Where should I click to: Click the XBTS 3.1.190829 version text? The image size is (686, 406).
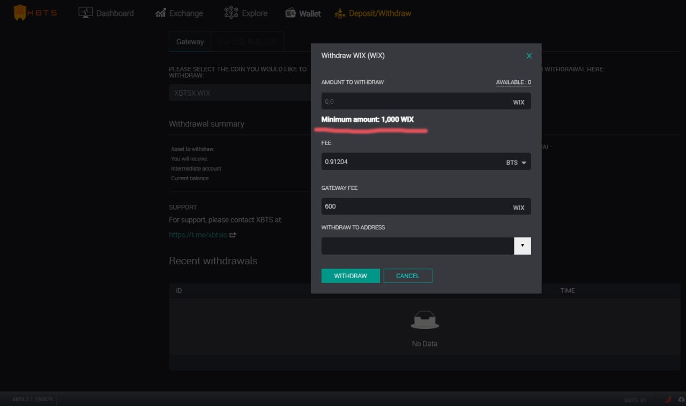[x=33, y=399]
